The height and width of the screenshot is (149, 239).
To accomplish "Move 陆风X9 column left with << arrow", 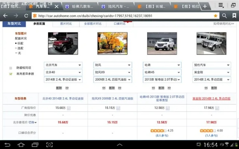I will tap(104, 88).
